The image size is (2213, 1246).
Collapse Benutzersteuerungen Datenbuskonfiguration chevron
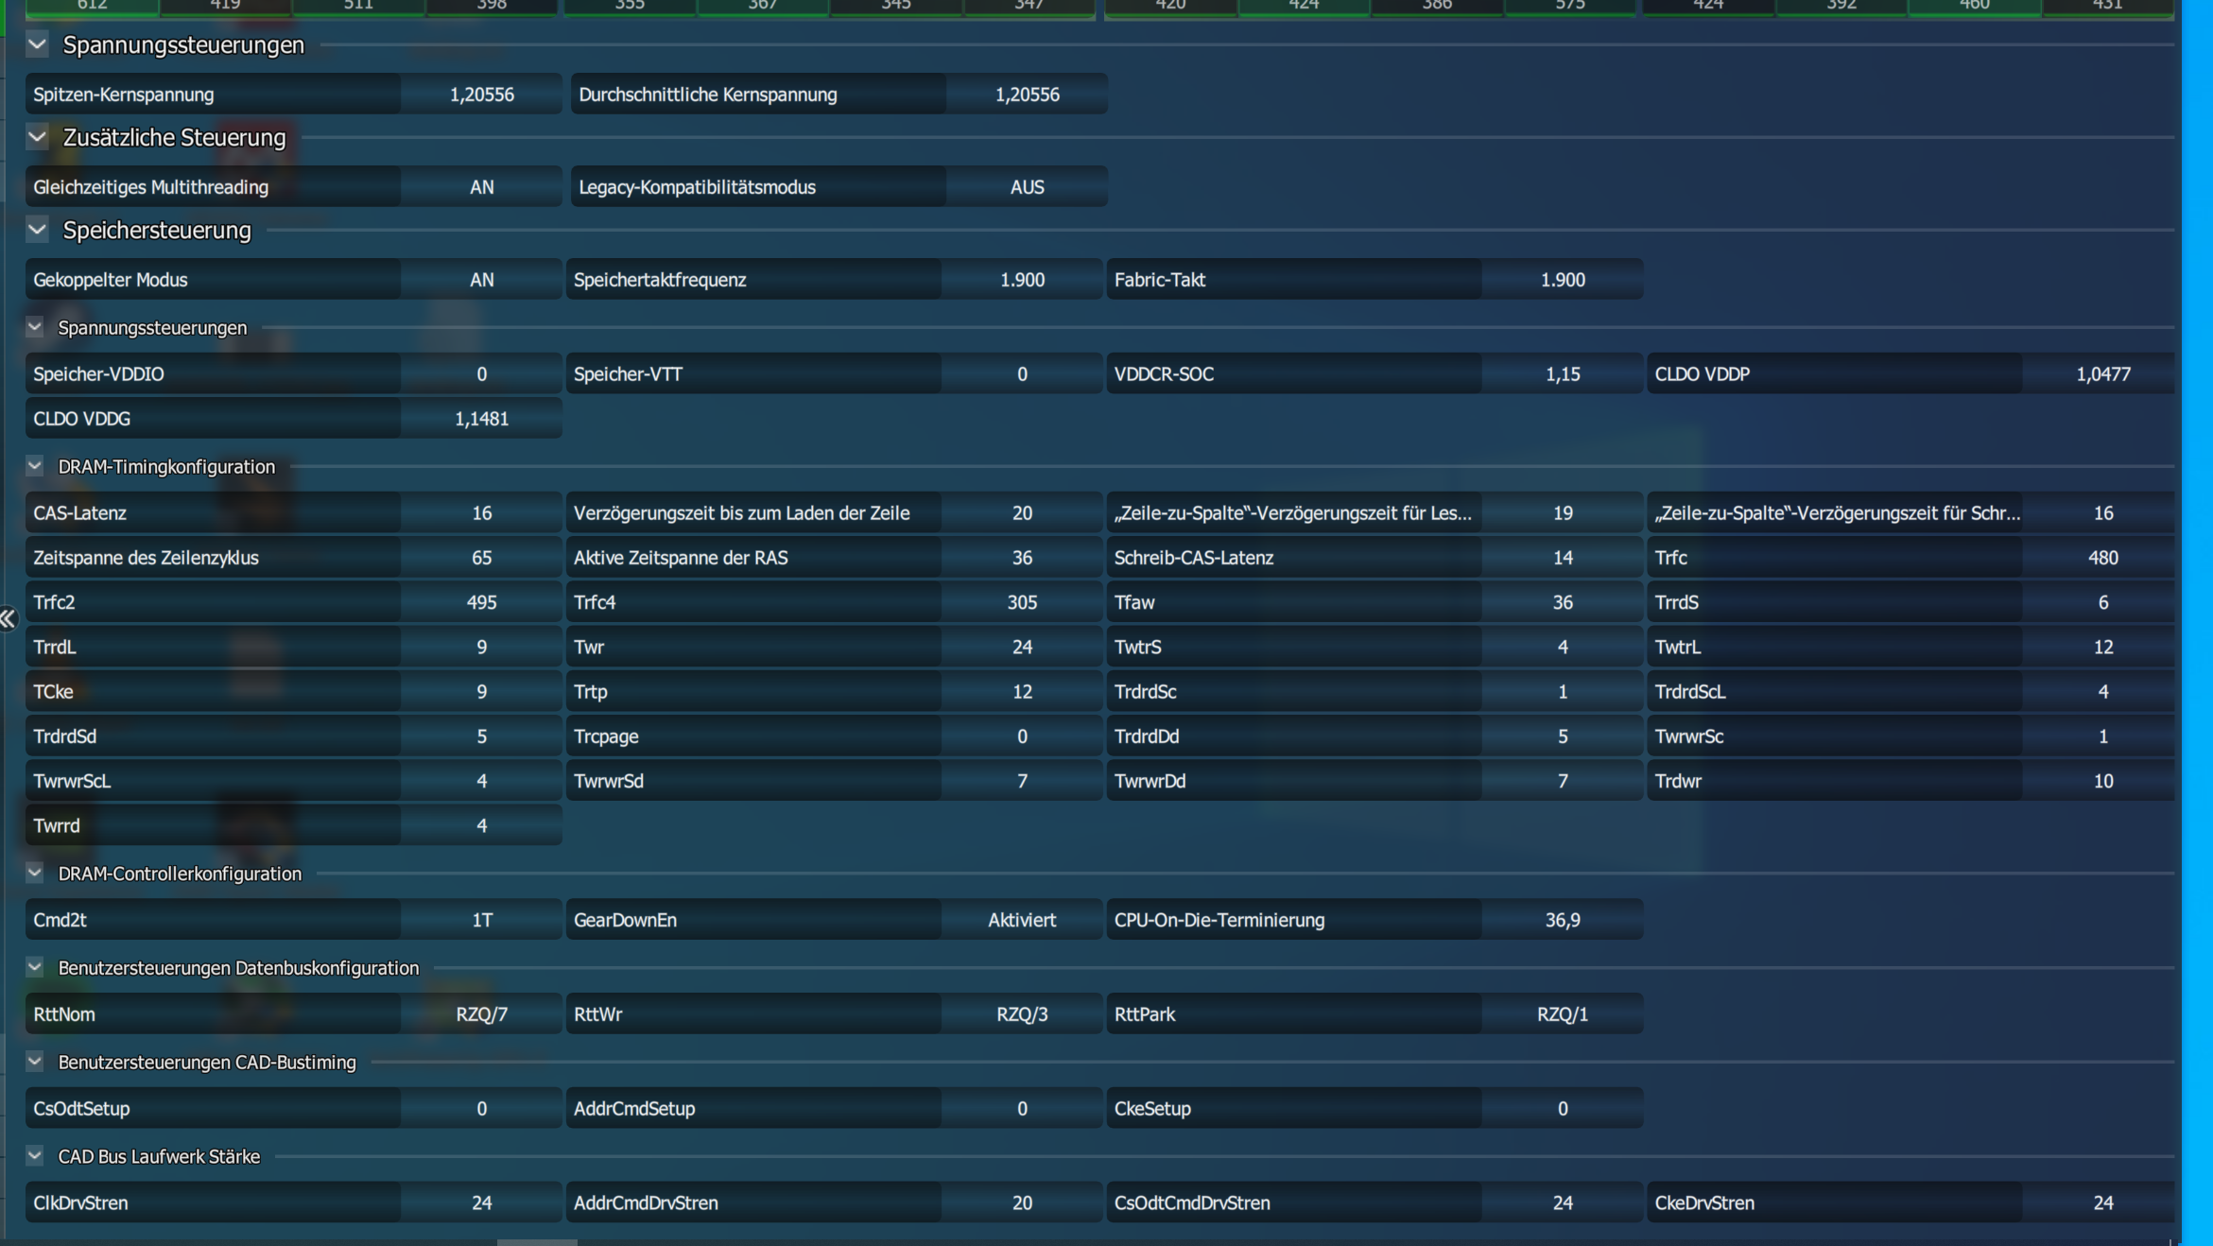(35, 967)
